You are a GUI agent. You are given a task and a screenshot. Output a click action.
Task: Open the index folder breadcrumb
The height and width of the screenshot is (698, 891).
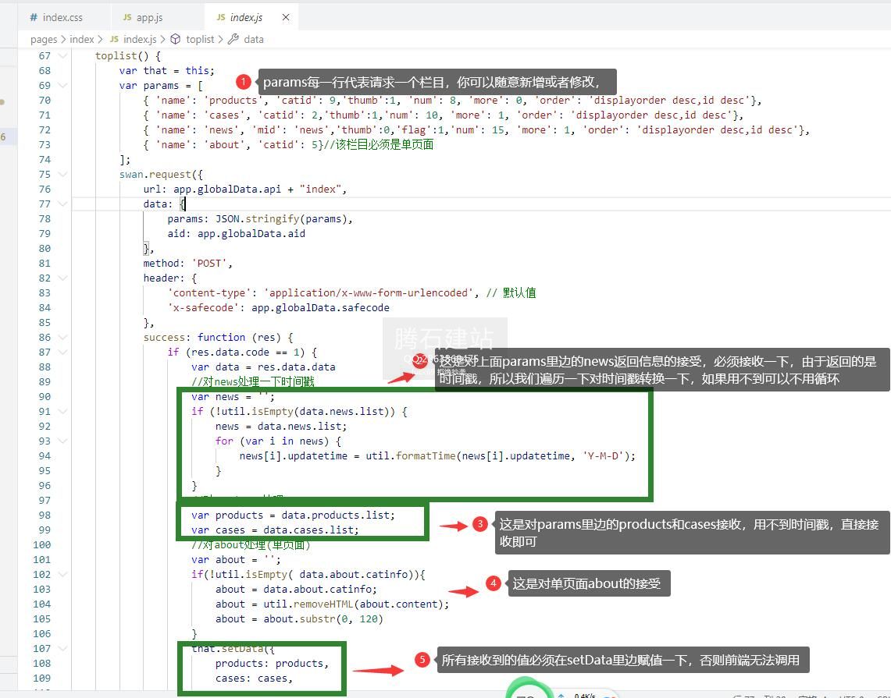coord(82,39)
